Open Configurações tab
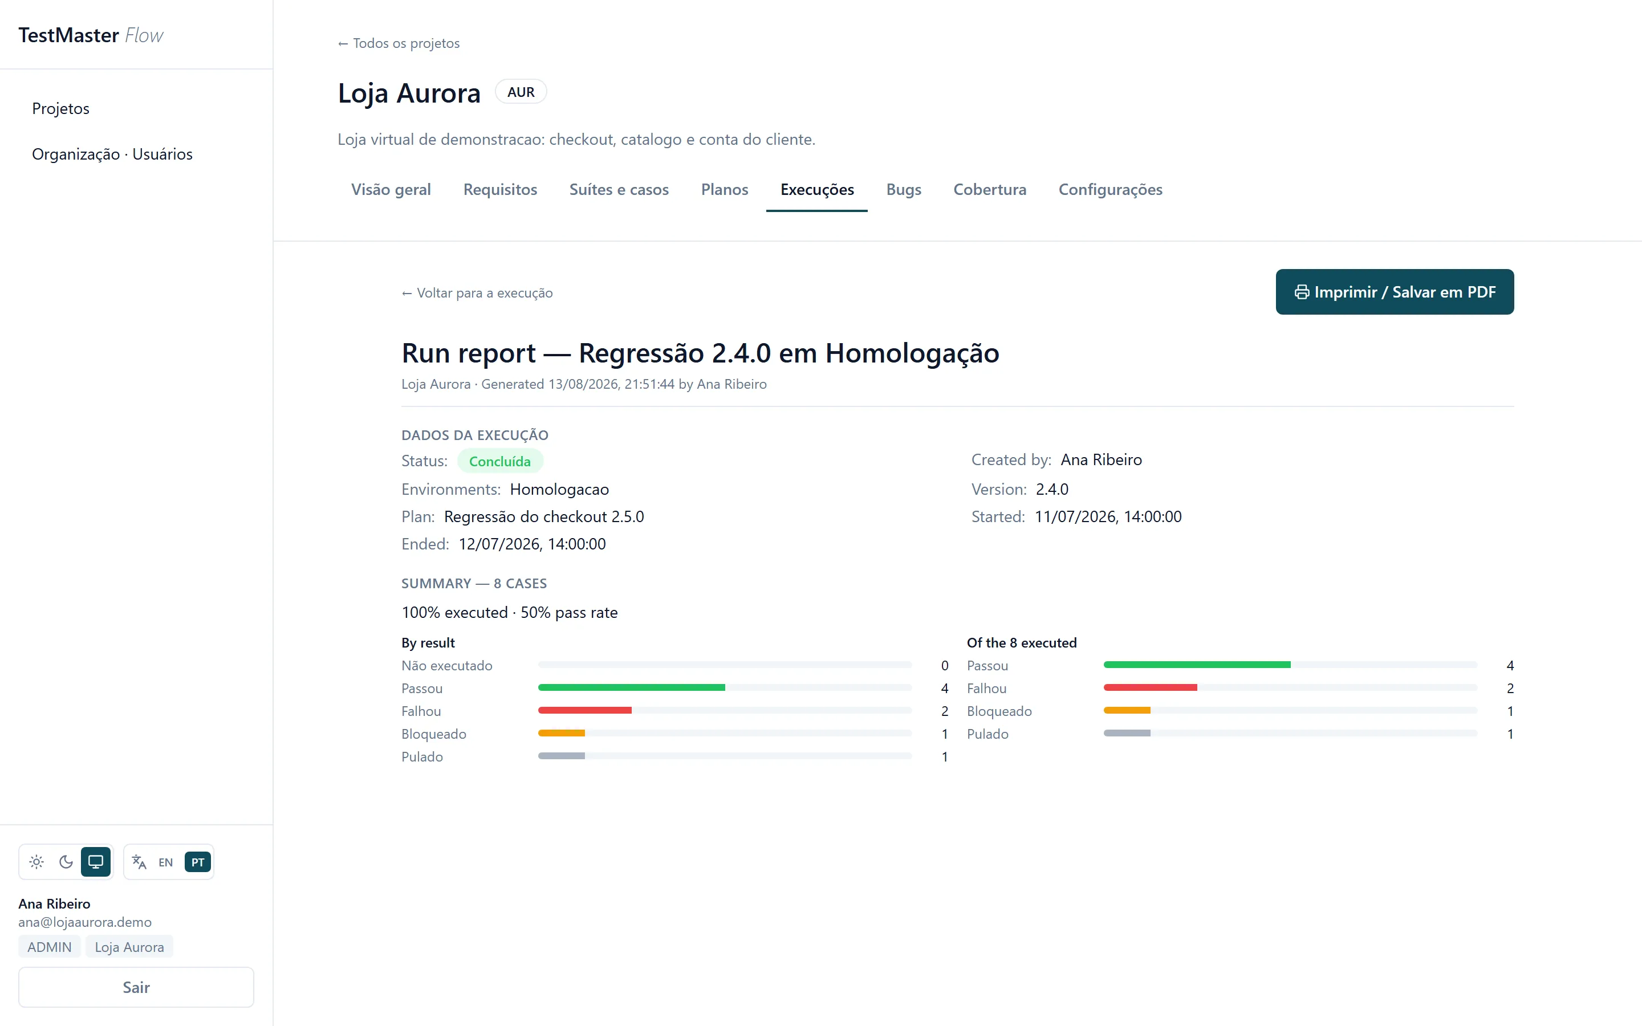The image size is (1642, 1026). click(x=1110, y=189)
